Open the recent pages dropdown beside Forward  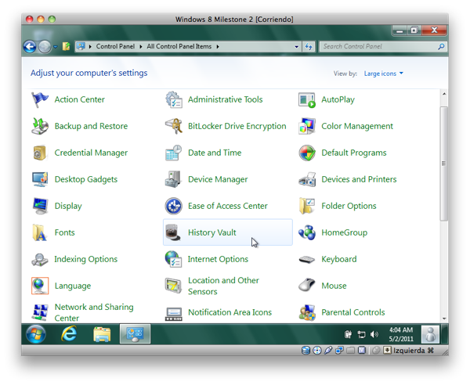(56, 47)
